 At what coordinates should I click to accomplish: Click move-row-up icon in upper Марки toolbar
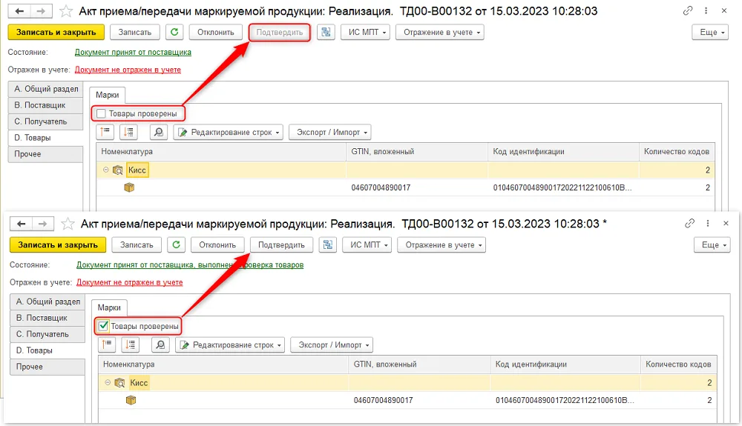pos(105,132)
